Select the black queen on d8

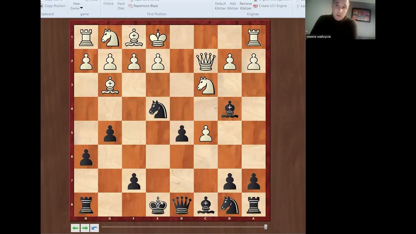point(182,205)
